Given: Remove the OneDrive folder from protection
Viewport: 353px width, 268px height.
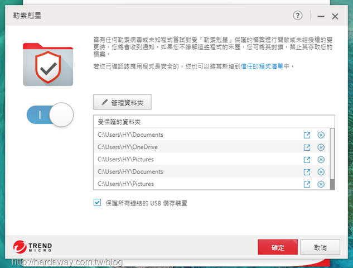Looking at the screenshot, I should (321, 147).
